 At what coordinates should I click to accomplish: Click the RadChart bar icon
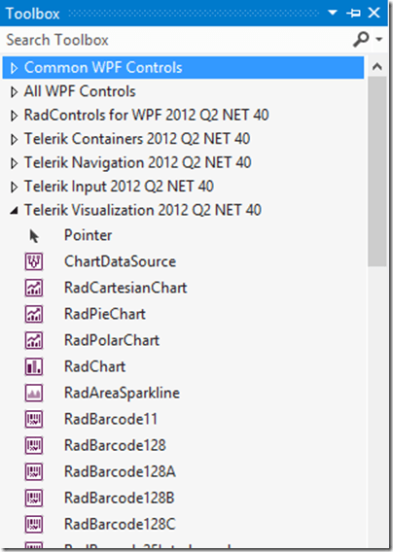[x=34, y=366]
